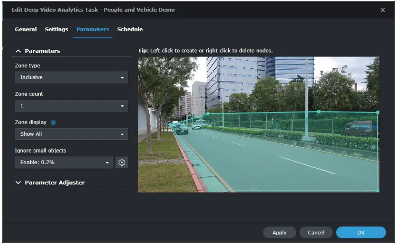396x244 pixels.
Task: Confirm changes with the OK button
Action: pos(361,232)
